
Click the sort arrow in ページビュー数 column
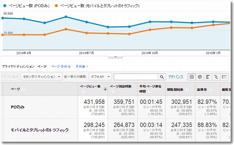tap(105, 89)
